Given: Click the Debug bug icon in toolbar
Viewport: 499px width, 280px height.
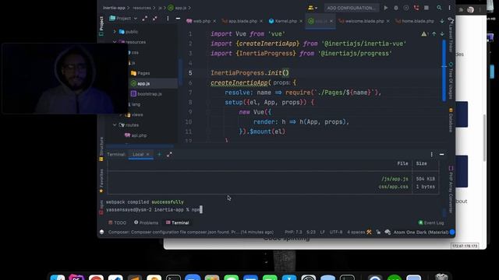Looking at the screenshot, I should coord(396,8).
